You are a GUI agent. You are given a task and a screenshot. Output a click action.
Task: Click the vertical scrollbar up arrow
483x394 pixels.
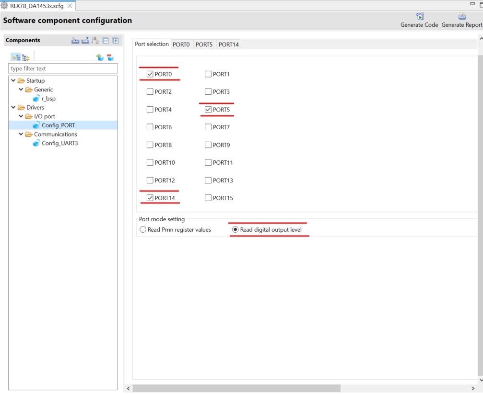click(x=481, y=39)
